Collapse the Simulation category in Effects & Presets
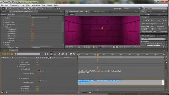The image size is (169, 95). [x=142, y=42]
